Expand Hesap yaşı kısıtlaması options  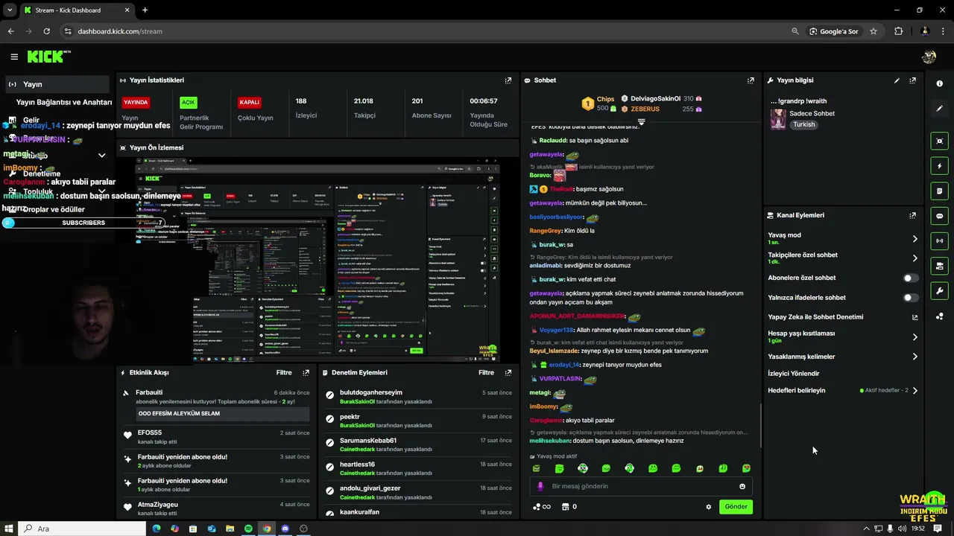pyautogui.click(x=914, y=337)
